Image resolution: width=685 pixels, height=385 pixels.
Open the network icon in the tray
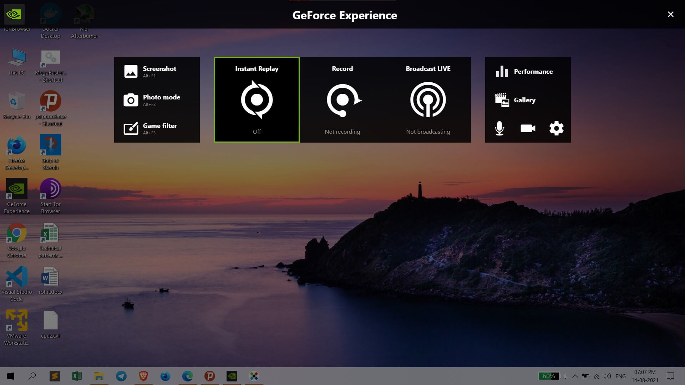pos(597,376)
